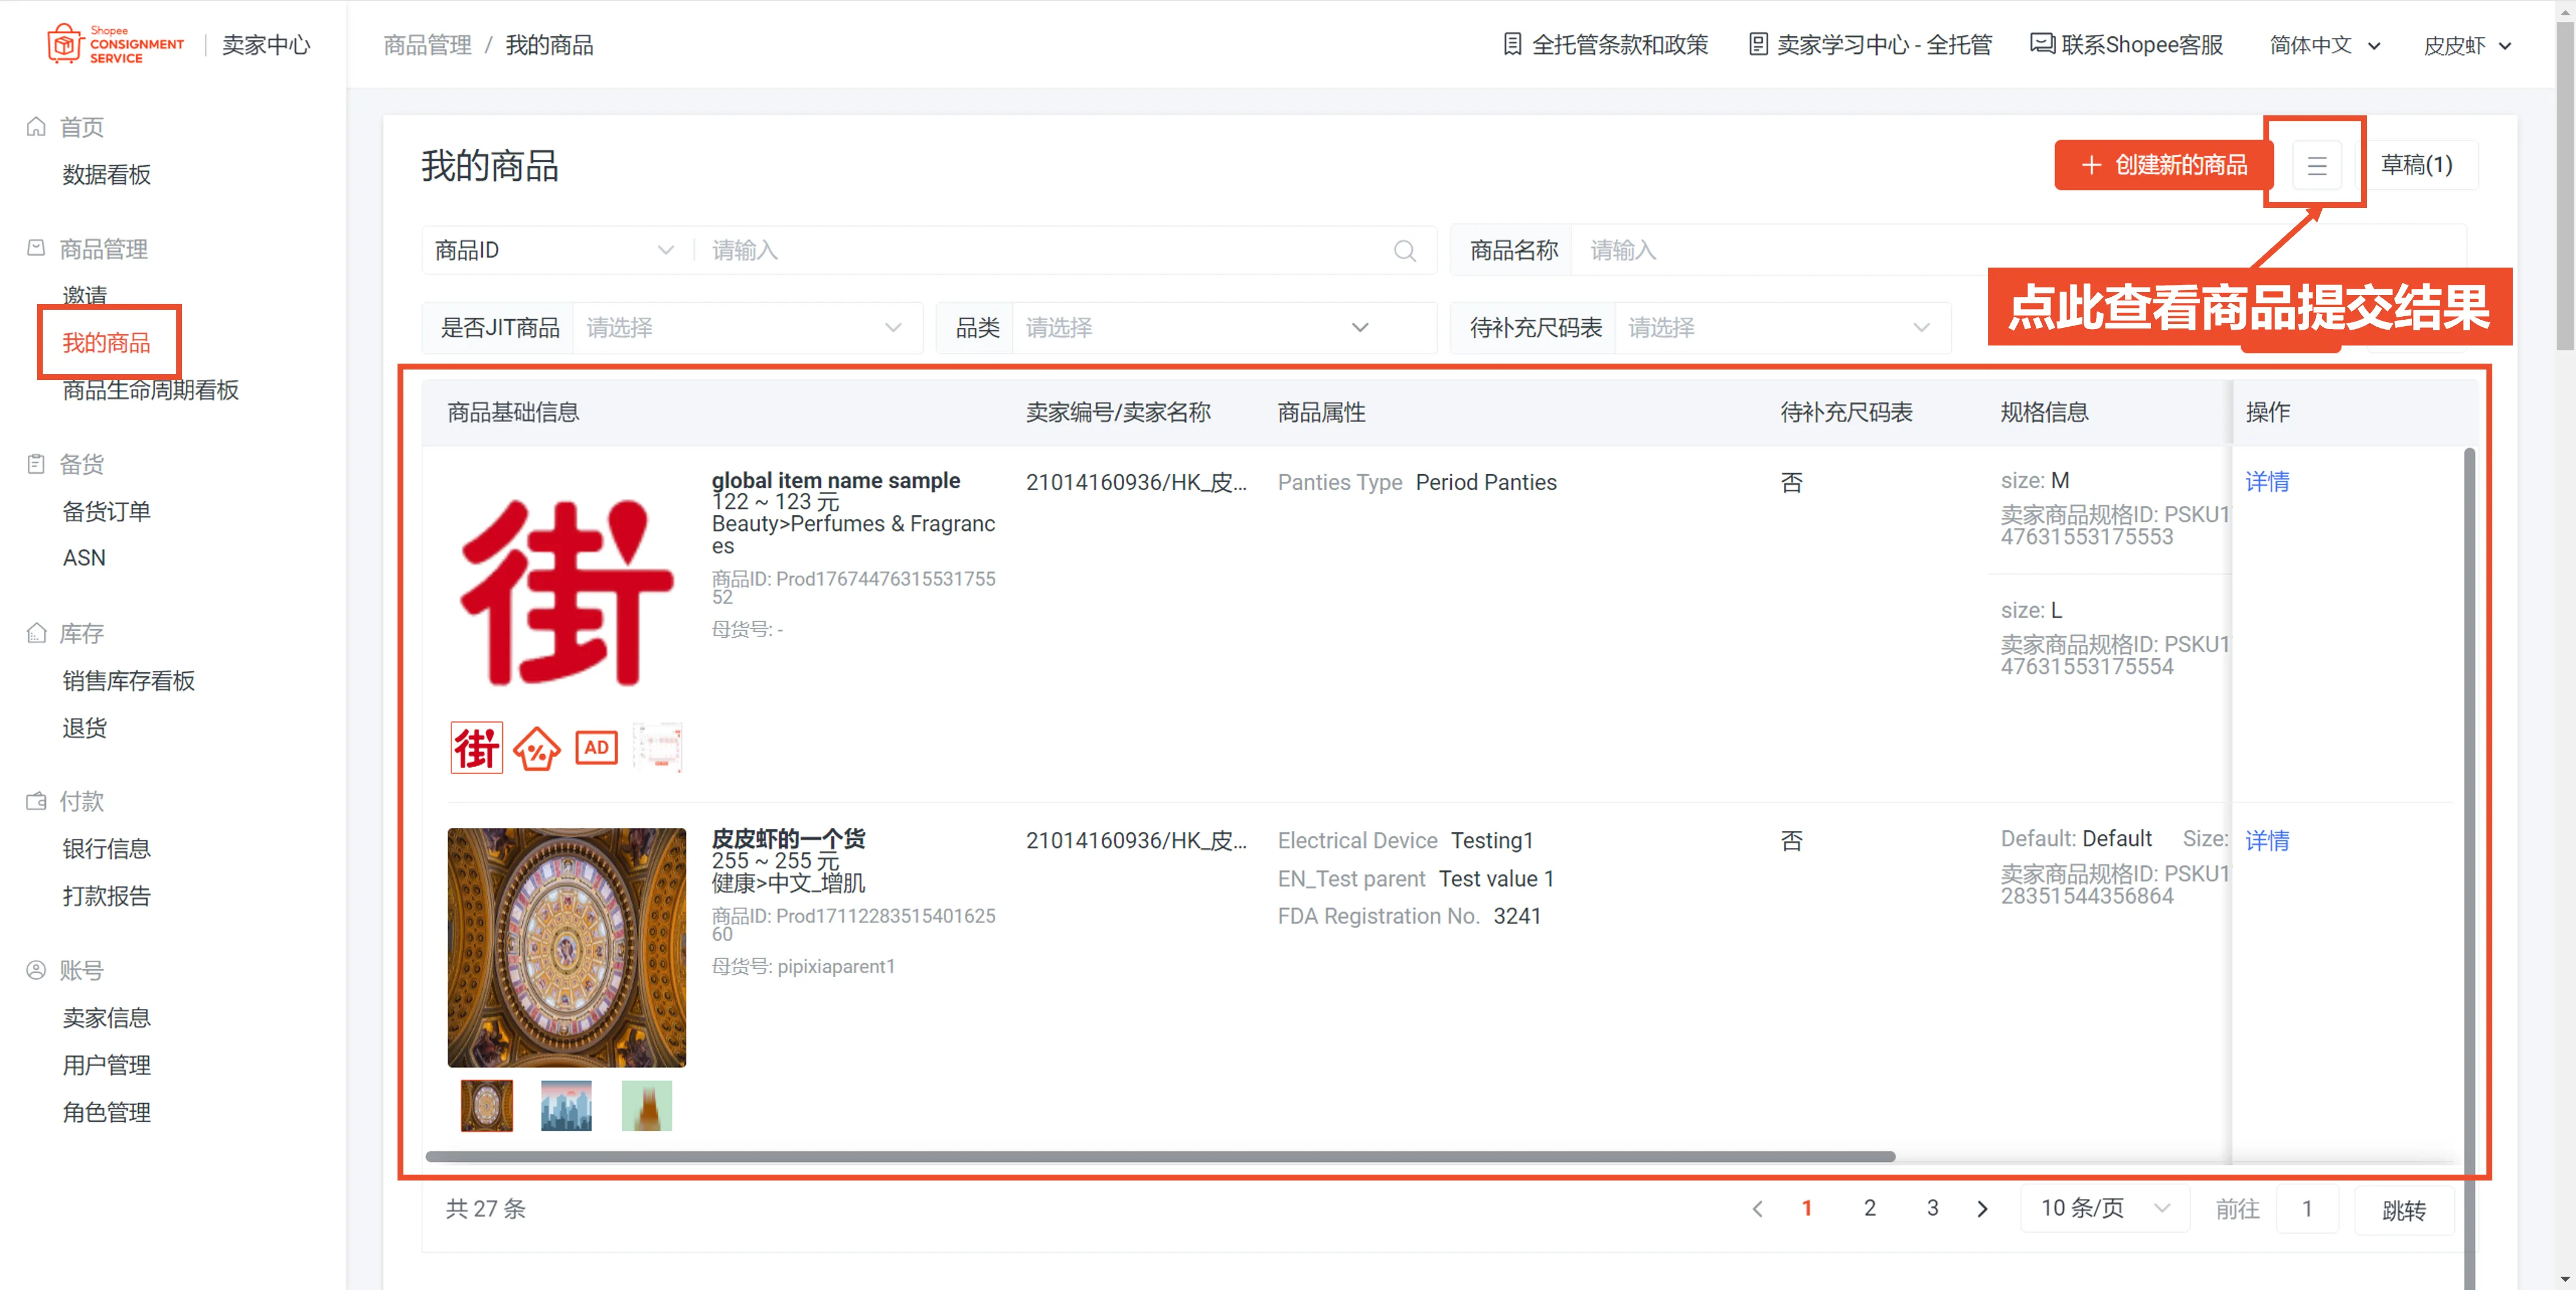The width and height of the screenshot is (2576, 1290).
Task: Click the 创建新的商品 button
Action: click(x=2163, y=165)
